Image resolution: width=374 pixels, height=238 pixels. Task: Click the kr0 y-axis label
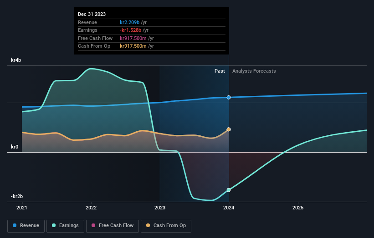[x=15, y=147]
